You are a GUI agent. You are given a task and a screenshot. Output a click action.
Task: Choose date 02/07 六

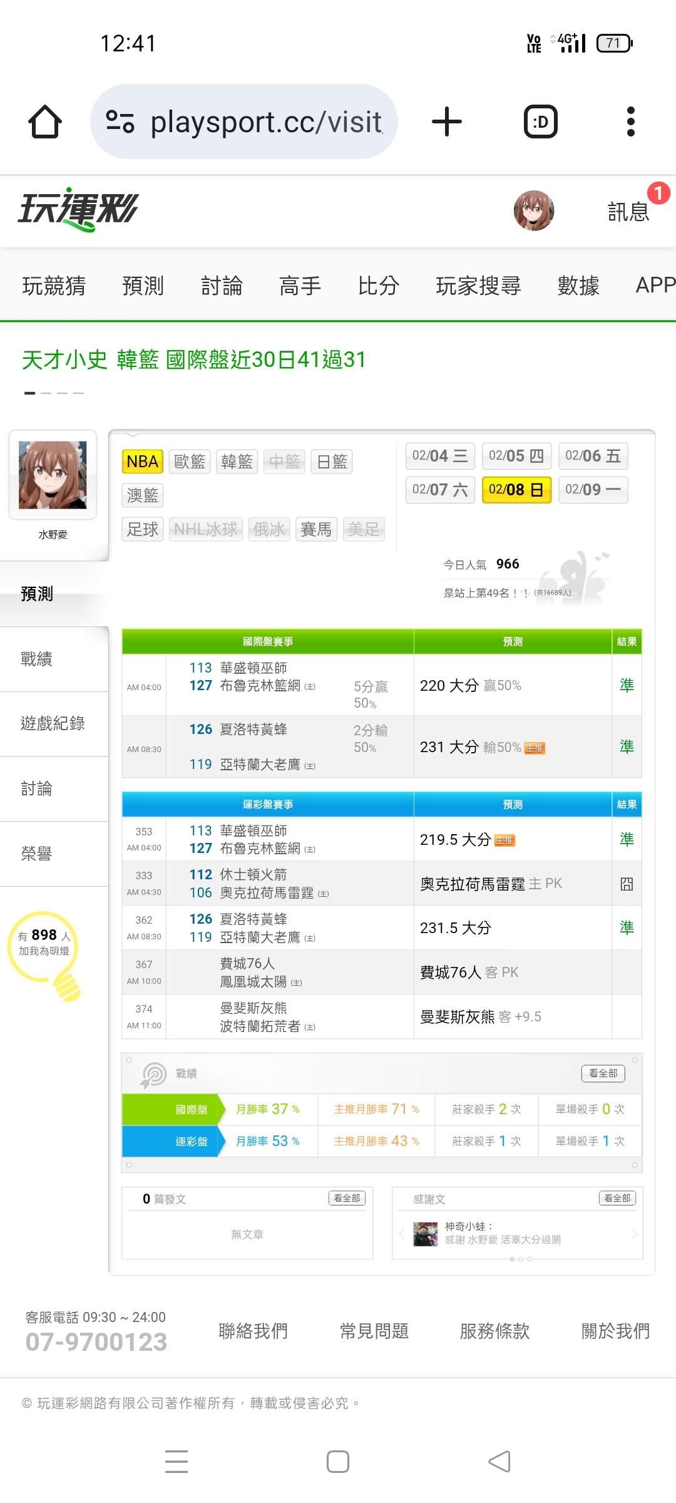[440, 490]
